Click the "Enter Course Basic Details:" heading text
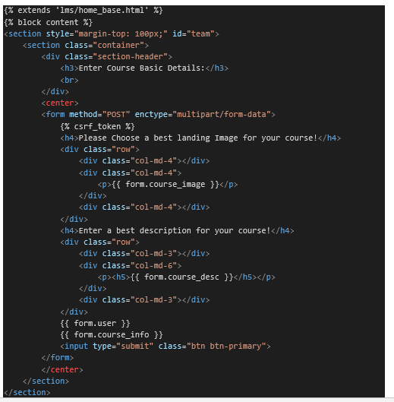The image size is (394, 402). pos(142,68)
